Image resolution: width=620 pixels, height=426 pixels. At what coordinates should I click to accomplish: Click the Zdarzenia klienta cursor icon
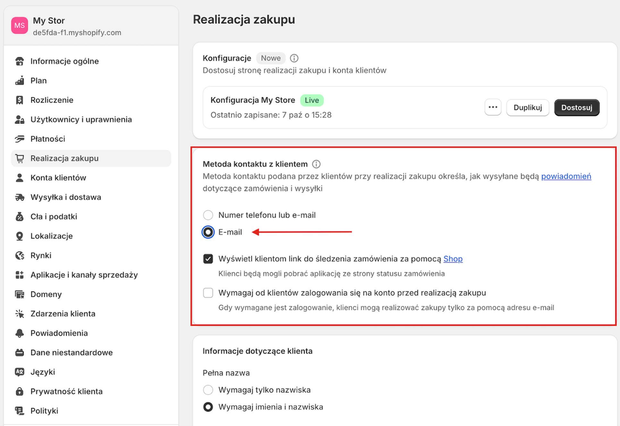click(20, 314)
